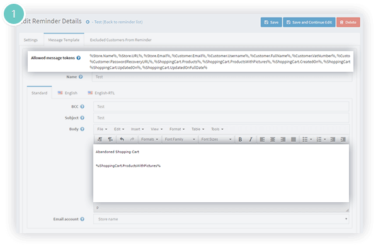This screenshot has width=378, height=247.
Task: Justify text in body editor
Action: click(x=294, y=139)
